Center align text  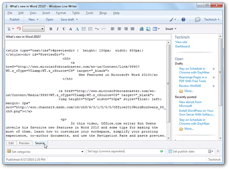click(119, 29)
